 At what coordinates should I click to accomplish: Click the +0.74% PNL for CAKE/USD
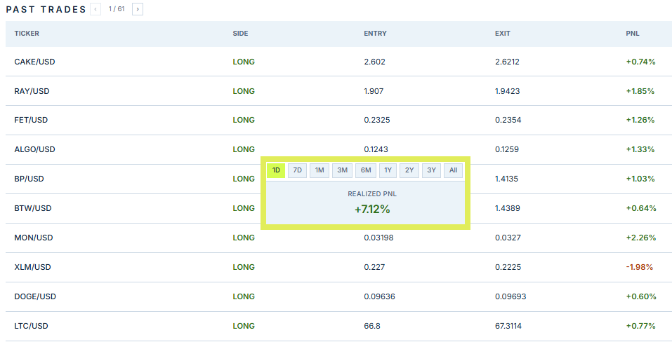coord(640,62)
